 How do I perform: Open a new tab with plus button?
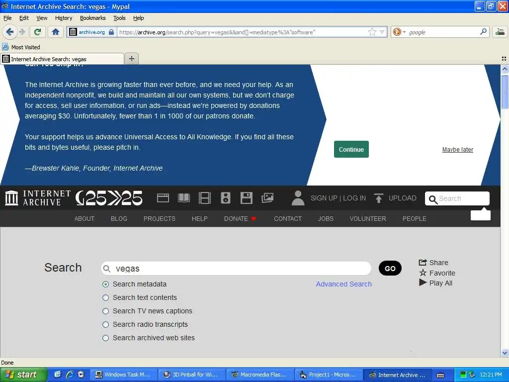point(131,59)
